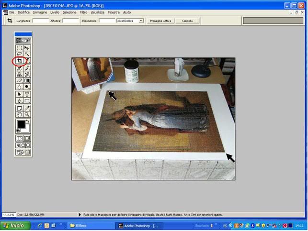This screenshot has width=308, height=231.
Task: Choose the Lasso tool
Action: [19, 54]
